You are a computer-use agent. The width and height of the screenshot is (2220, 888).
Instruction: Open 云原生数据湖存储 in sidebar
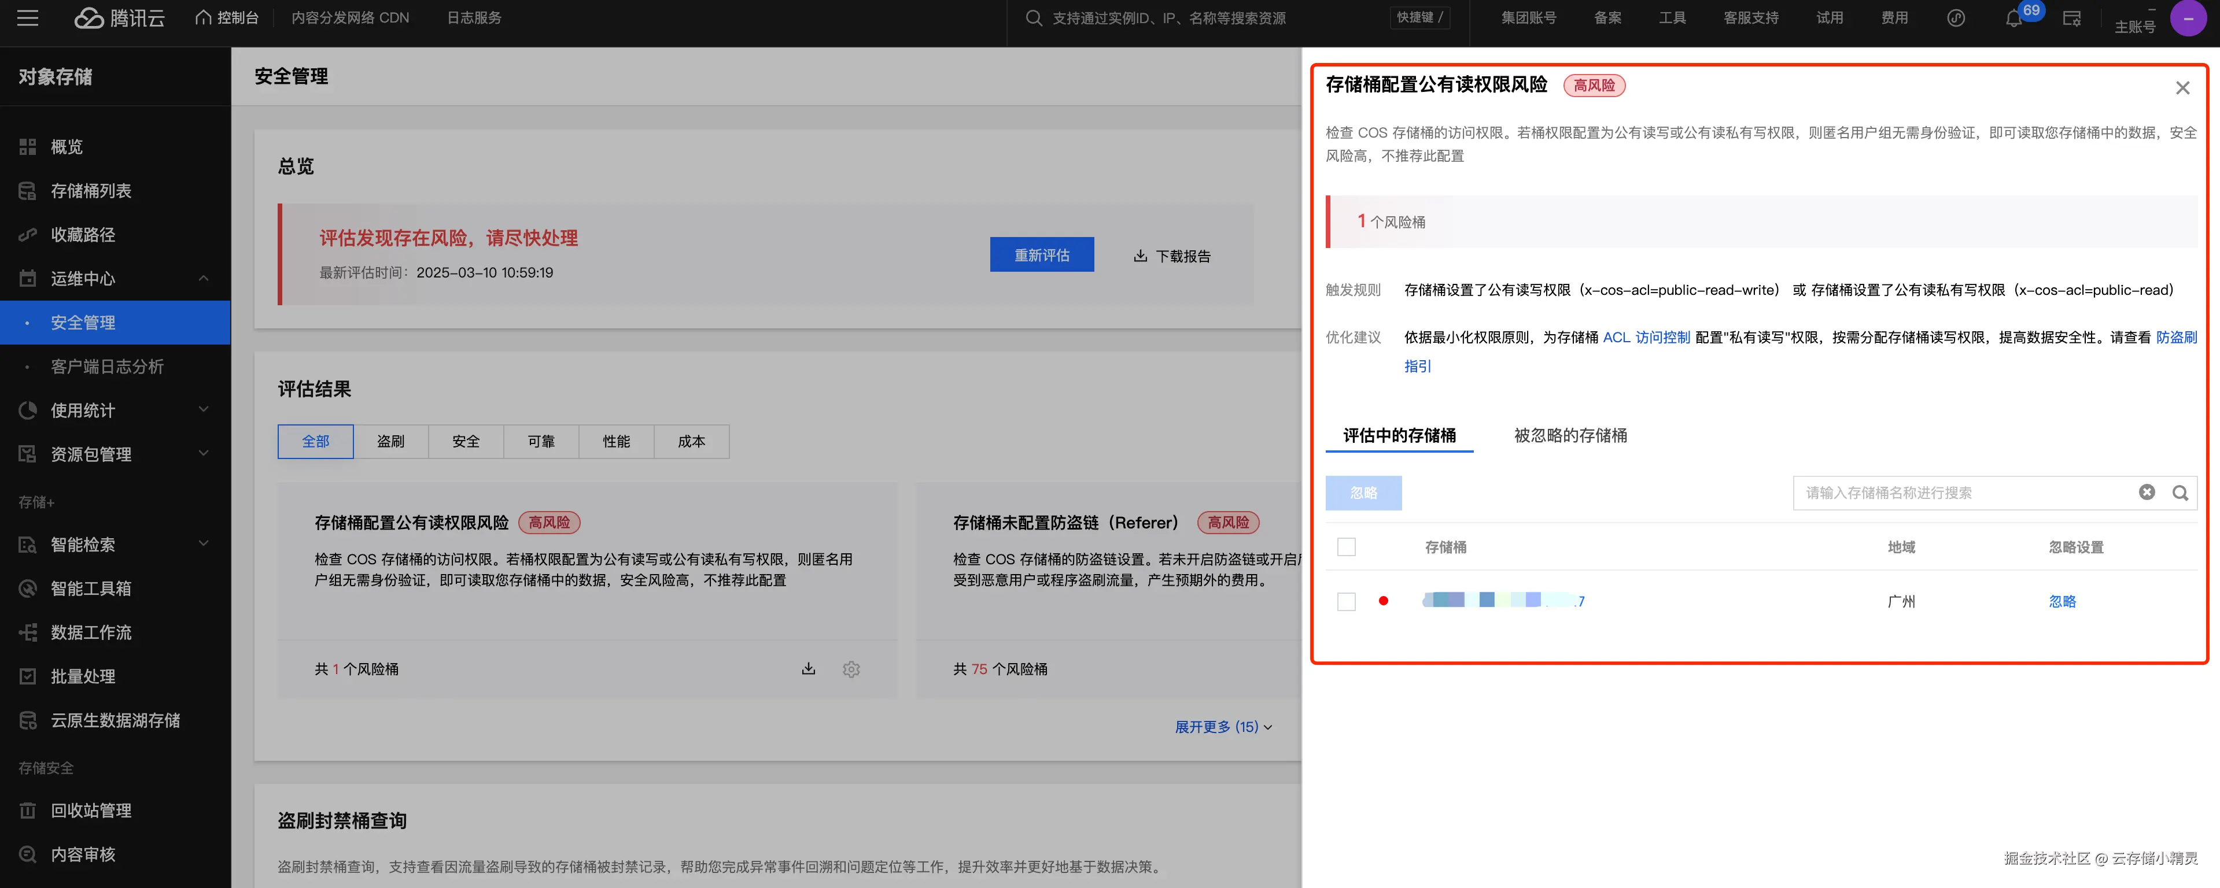(x=116, y=721)
